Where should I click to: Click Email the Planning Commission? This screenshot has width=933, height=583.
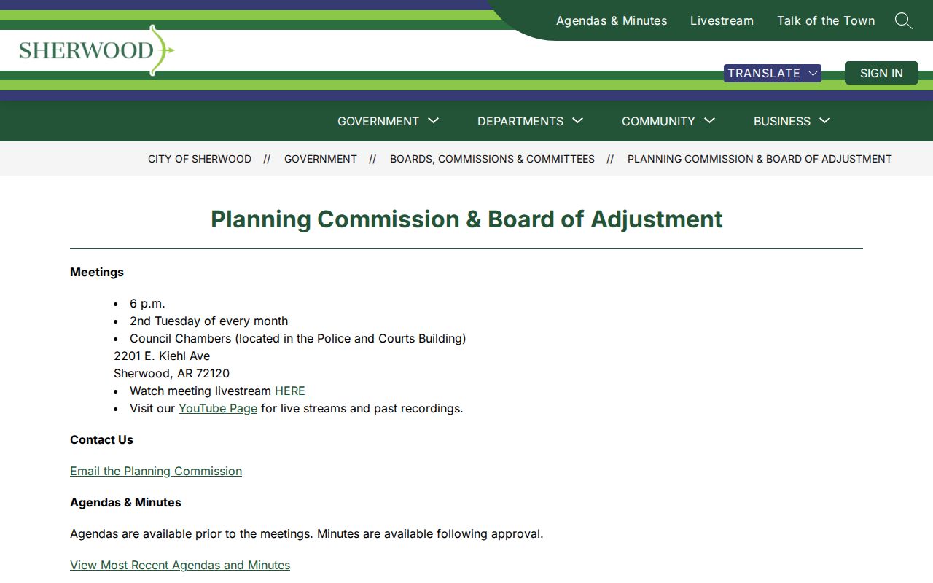pos(156,471)
